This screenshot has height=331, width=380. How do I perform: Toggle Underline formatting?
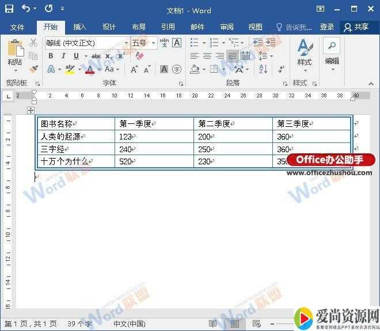click(76, 56)
